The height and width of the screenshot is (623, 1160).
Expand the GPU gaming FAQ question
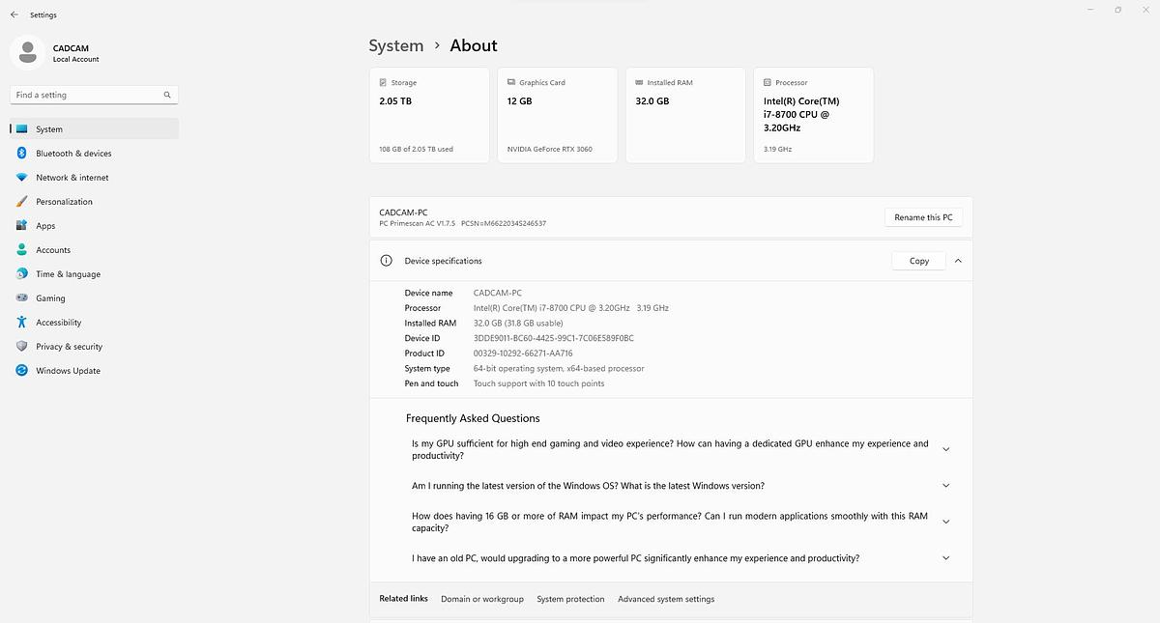[945, 449]
